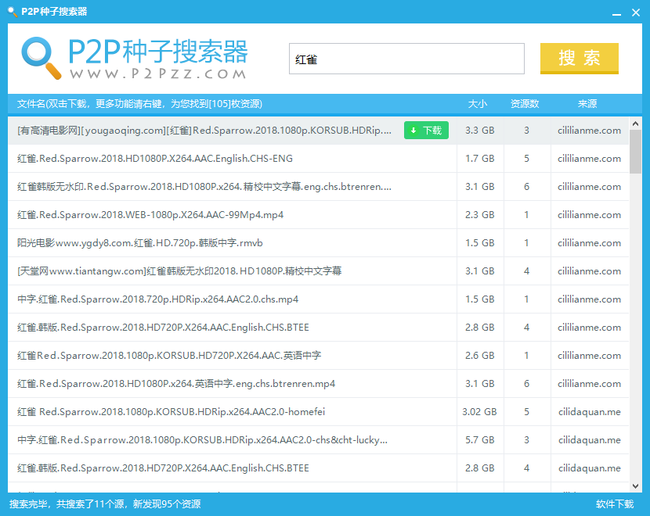Image resolution: width=650 pixels, height=516 pixels.
Task: Click size 3.1 GB in the tiantangw.com row
Action: pos(479,271)
